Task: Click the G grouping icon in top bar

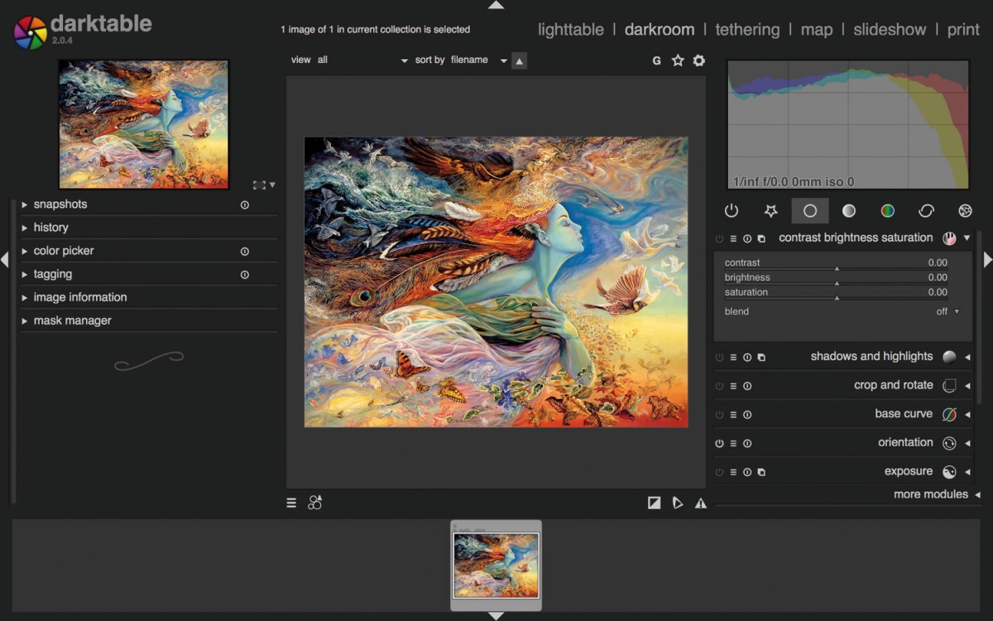Action: [657, 60]
